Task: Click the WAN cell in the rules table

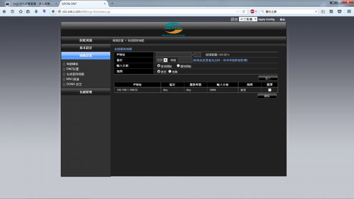Action: 222,90
